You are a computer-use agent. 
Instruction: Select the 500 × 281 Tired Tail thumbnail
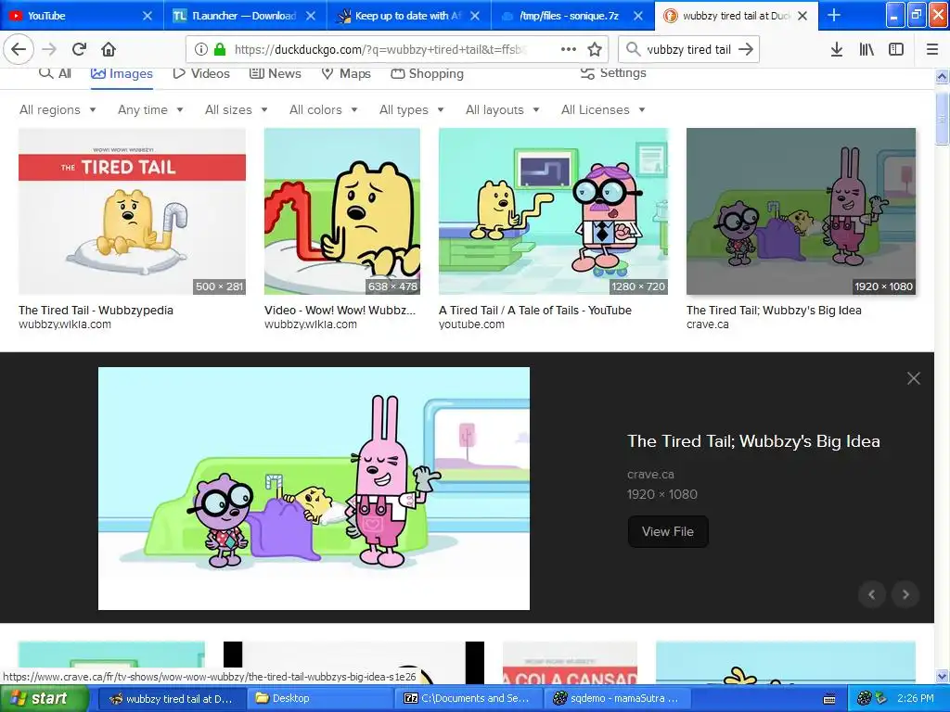(x=132, y=211)
